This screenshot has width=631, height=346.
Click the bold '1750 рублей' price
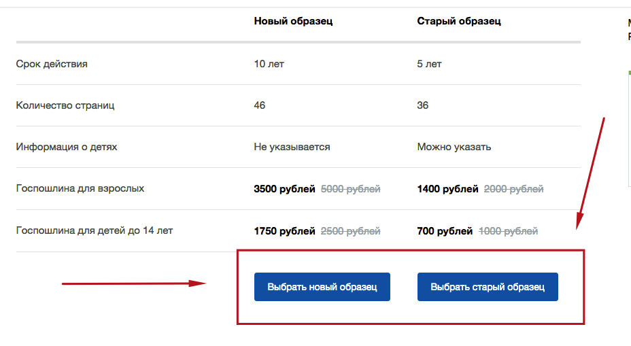click(284, 231)
